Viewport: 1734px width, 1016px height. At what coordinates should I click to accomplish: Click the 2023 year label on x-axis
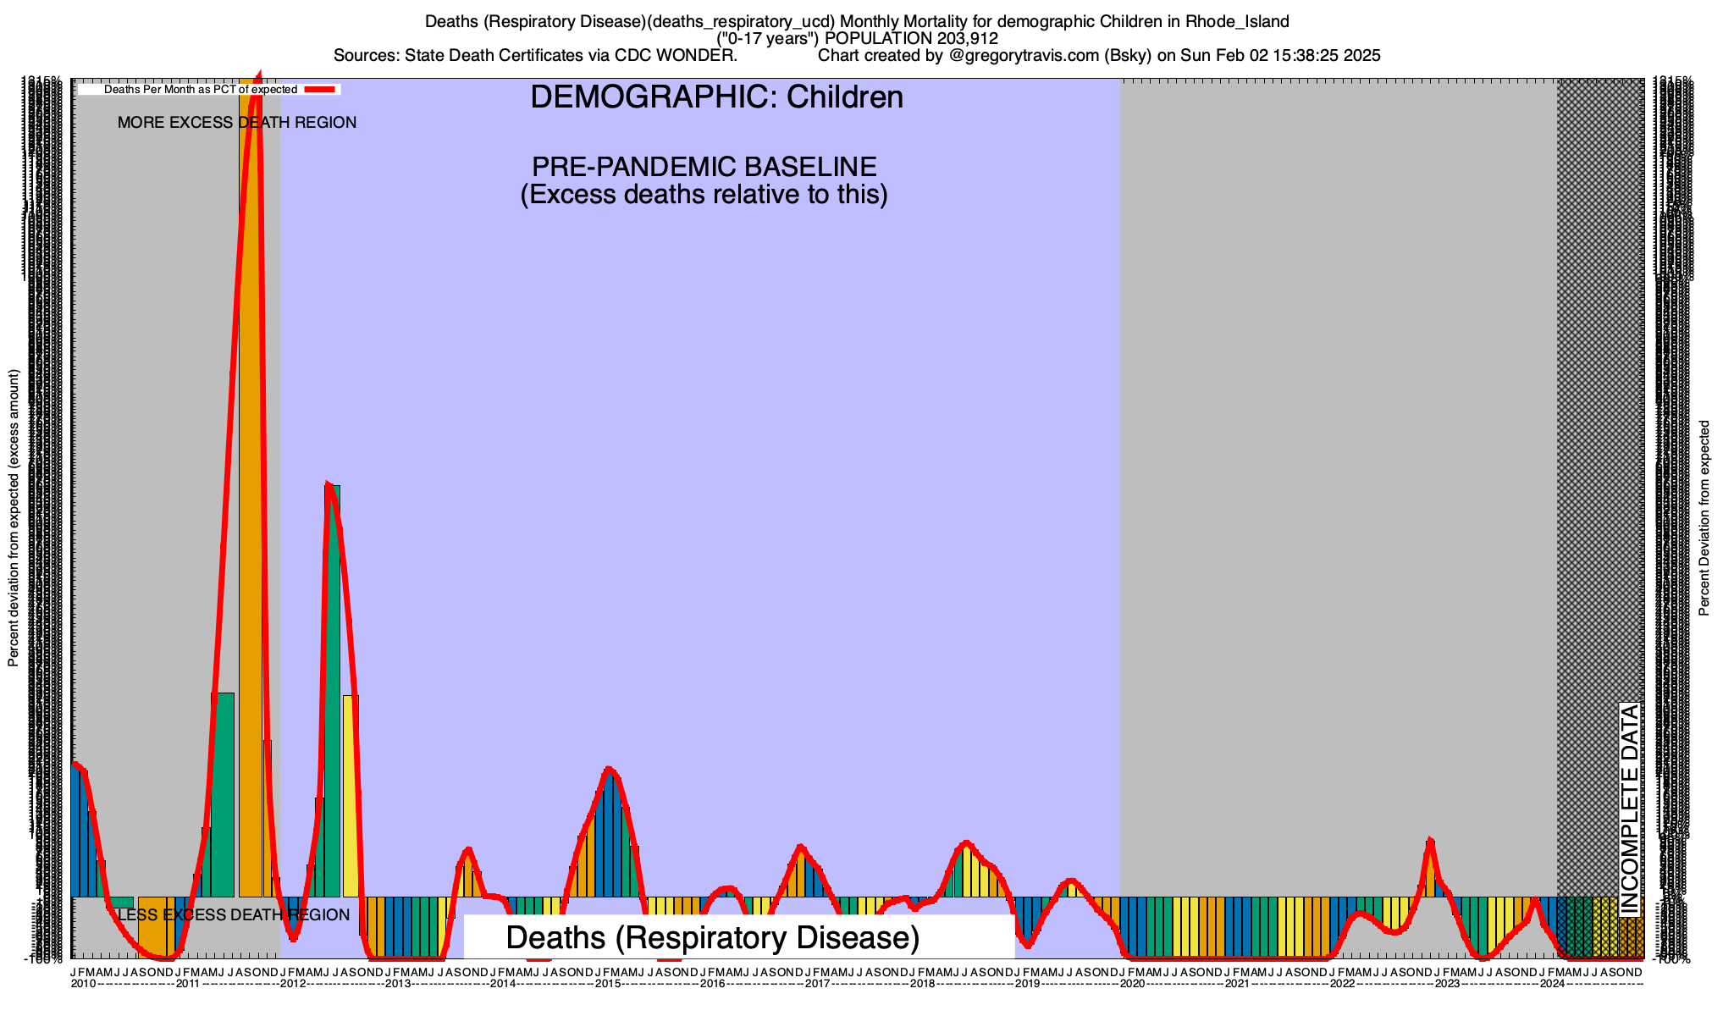[x=1447, y=984]
